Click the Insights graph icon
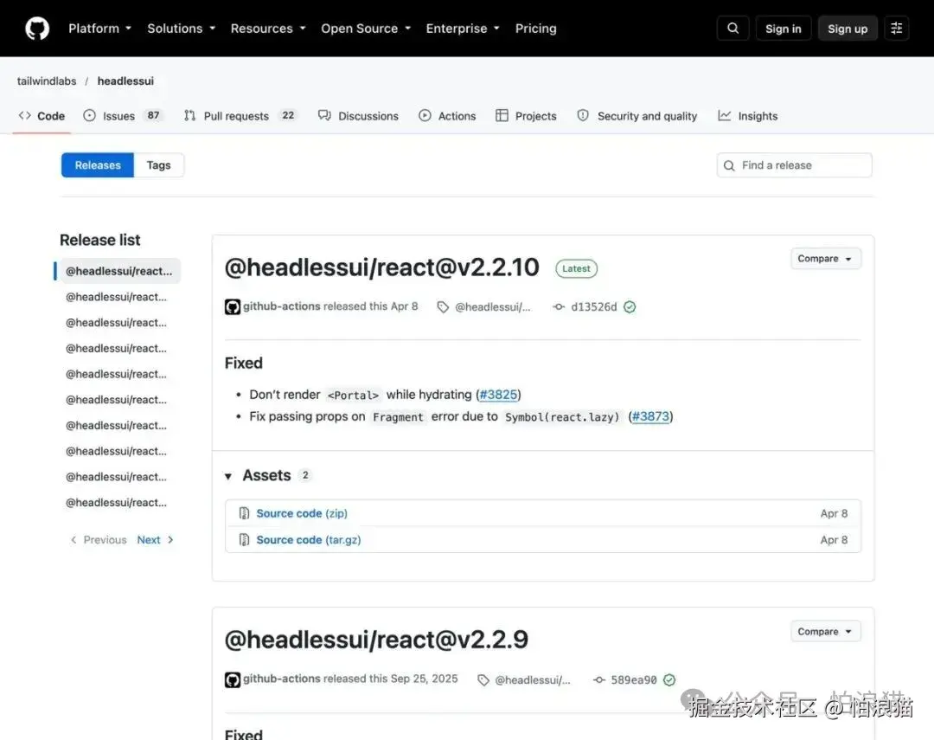The image size is (934, 740). 725,115
